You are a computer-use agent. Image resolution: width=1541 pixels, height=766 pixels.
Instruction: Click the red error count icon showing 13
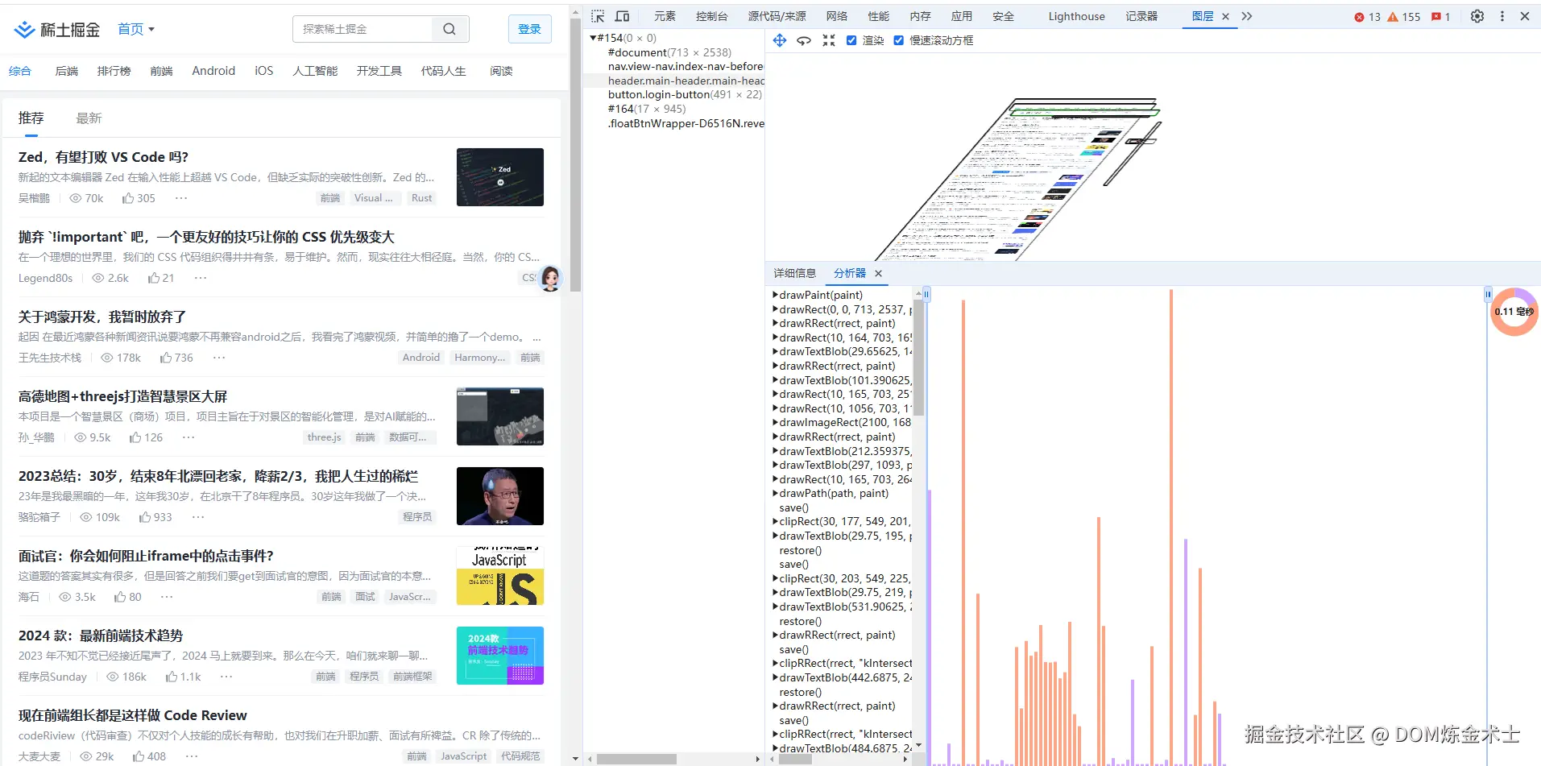[x=1360, y=17]
